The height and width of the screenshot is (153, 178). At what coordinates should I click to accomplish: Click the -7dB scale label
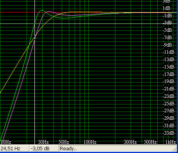tap(167, 38)
